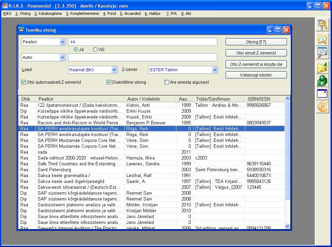The image size is (332, 247).
Task: Click the keys icon in right toolbar
Action: 323,25
